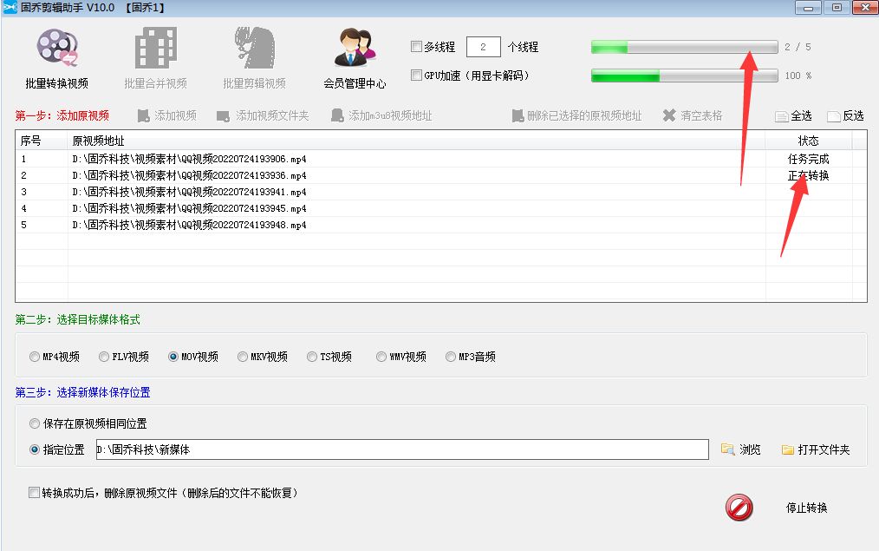Click the 反选 list icon
The height and width of the screenshot is (551, 879).
point(834,116)
